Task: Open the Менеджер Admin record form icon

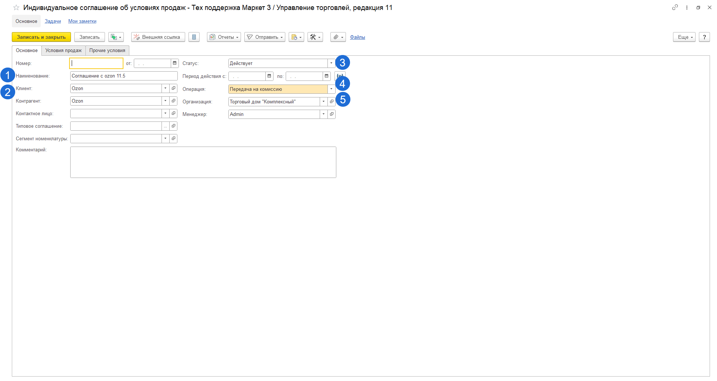Action: [332, 114]
